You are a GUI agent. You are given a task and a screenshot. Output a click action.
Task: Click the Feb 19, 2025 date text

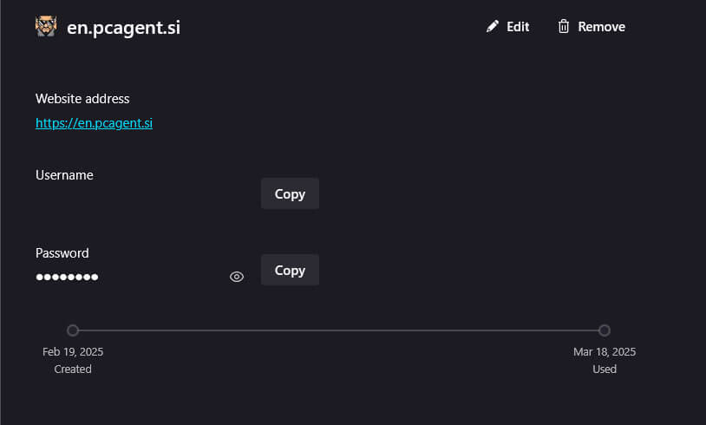73,351
